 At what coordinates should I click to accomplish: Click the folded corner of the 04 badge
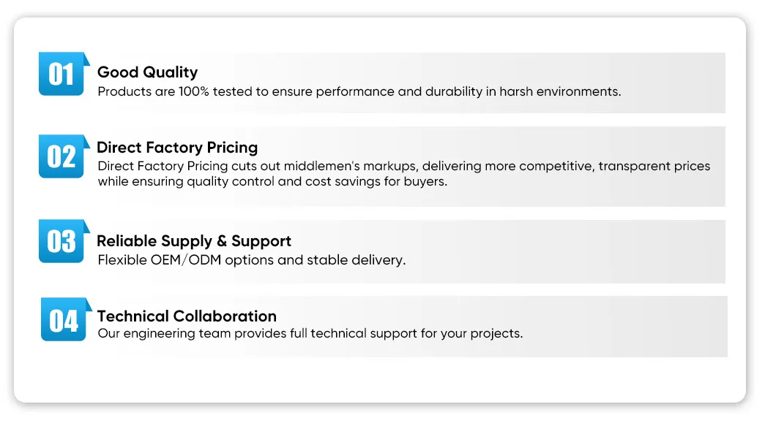click(x=89, y=305)
